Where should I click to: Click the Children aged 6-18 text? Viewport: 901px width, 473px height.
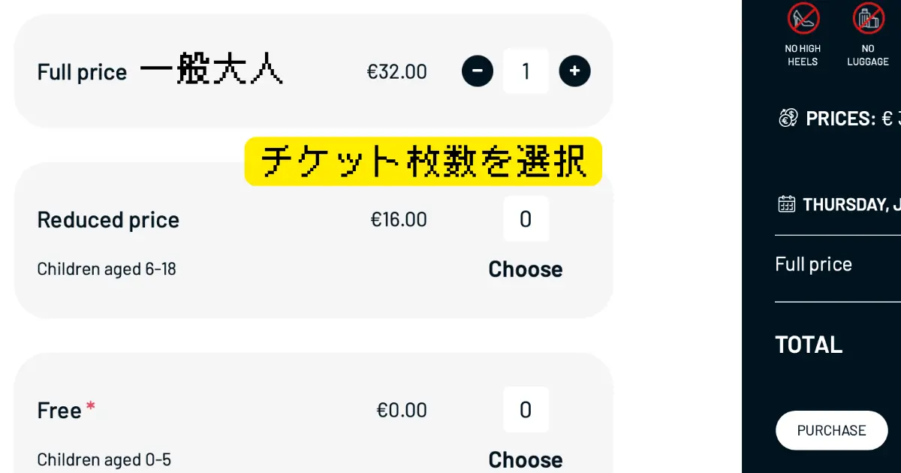tap(107, 269)
